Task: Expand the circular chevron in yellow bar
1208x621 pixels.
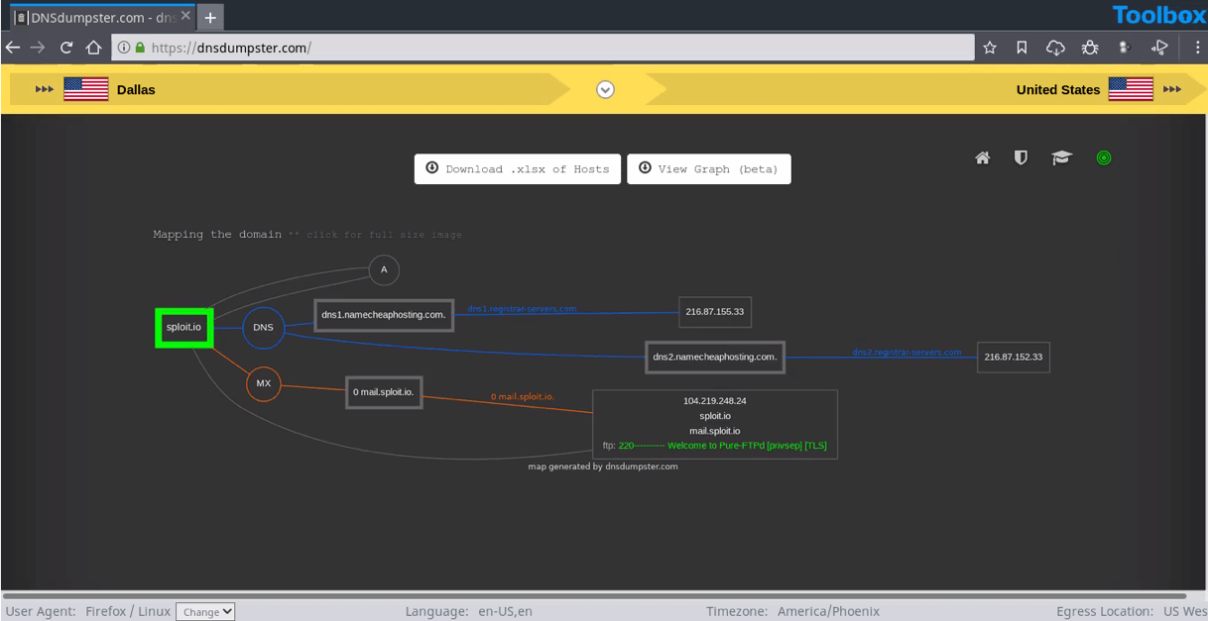Action: [605, 89]
